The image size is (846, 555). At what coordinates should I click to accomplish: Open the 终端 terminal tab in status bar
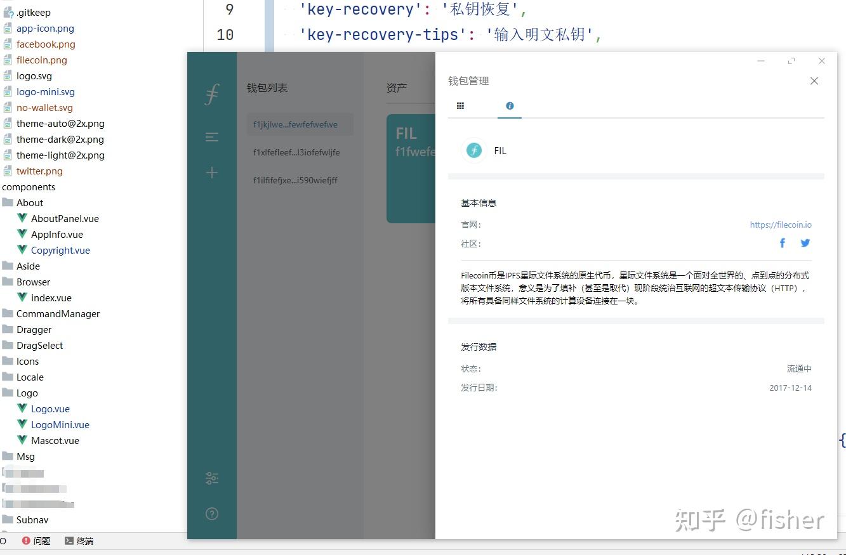[79, 541]
